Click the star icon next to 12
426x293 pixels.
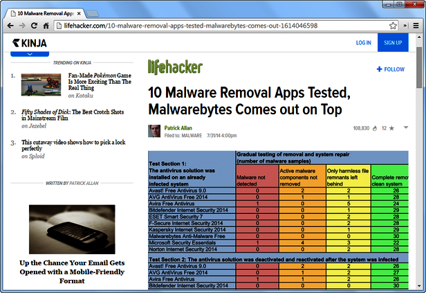point(391,128)
